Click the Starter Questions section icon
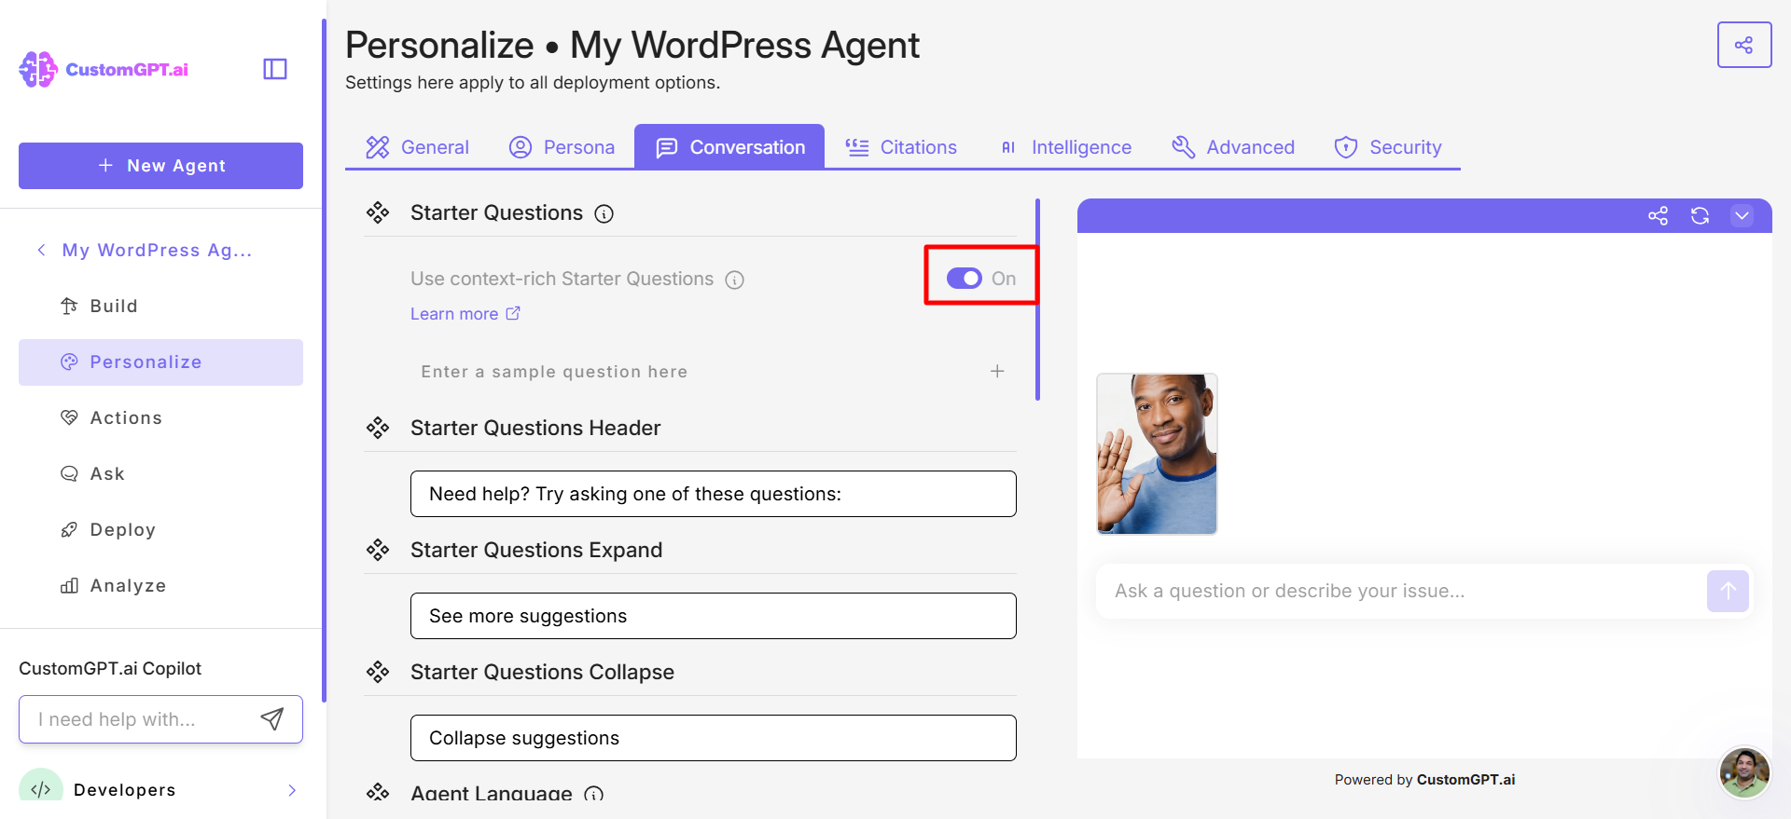This screenshot has width=1791, height=819. [x=378, y=212]
